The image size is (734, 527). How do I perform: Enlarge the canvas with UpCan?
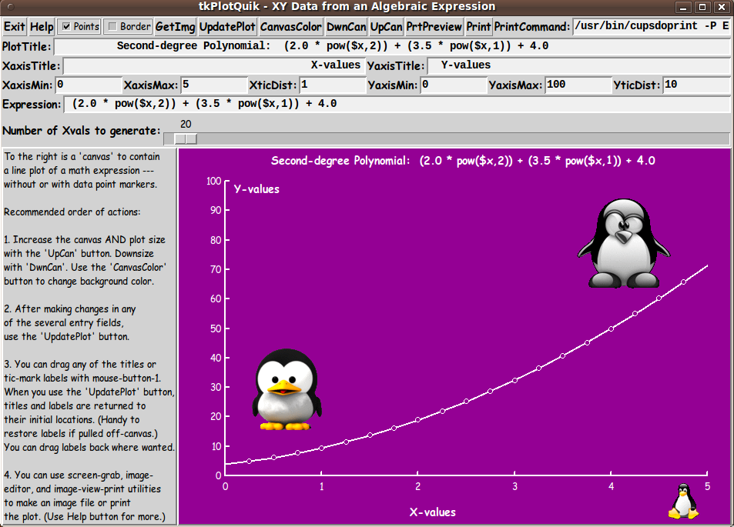tap(386, 27)
